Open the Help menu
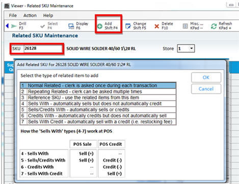The width and height of the screenshot is (239, 184). [48, 15]
